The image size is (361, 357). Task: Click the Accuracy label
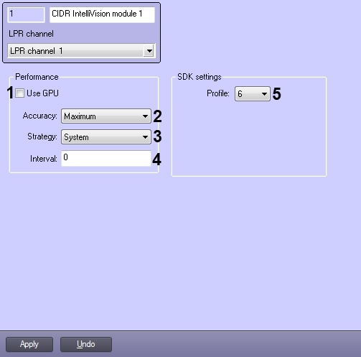(40, 116)
